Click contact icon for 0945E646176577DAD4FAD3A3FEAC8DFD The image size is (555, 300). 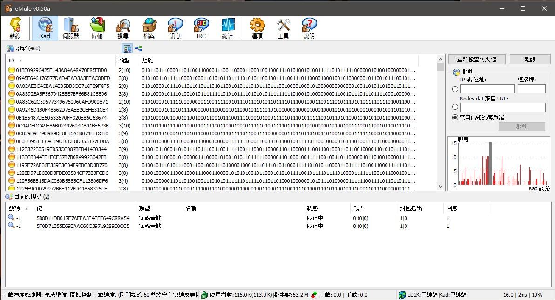click(12, 78)
